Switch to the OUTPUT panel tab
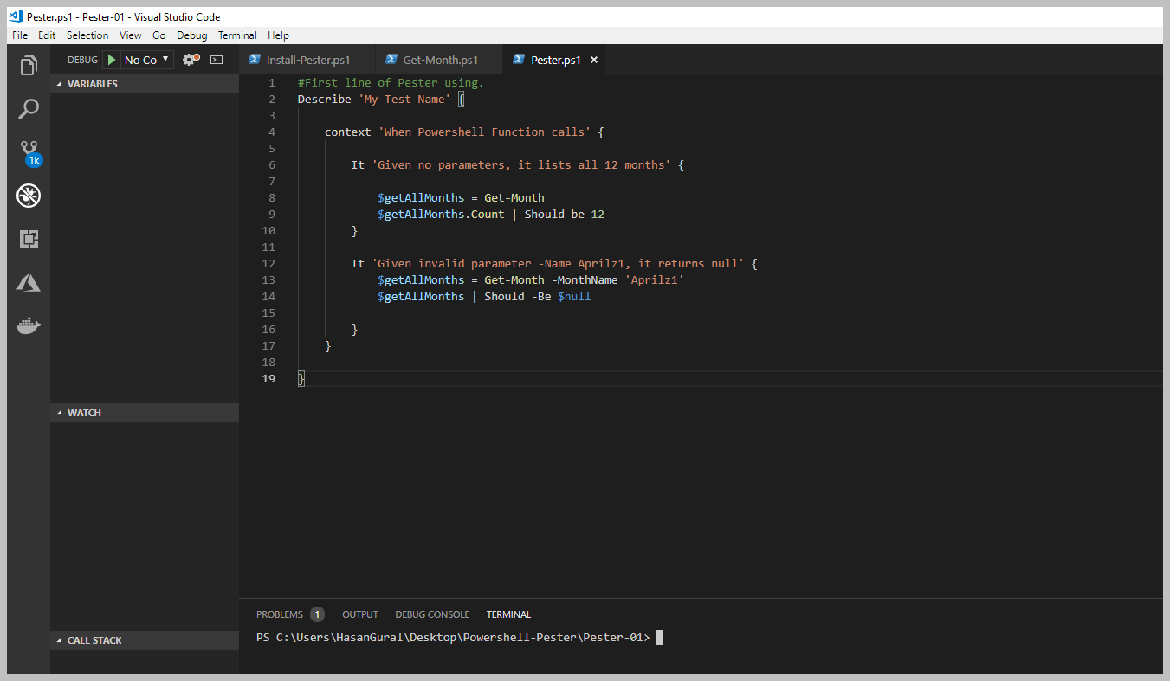This screenshot has height=681, width=1170. coord(360,614)
